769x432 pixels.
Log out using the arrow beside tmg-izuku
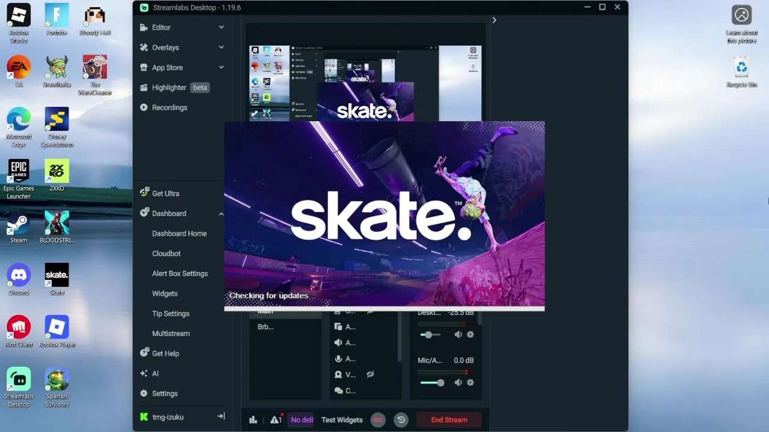point(220,416)
